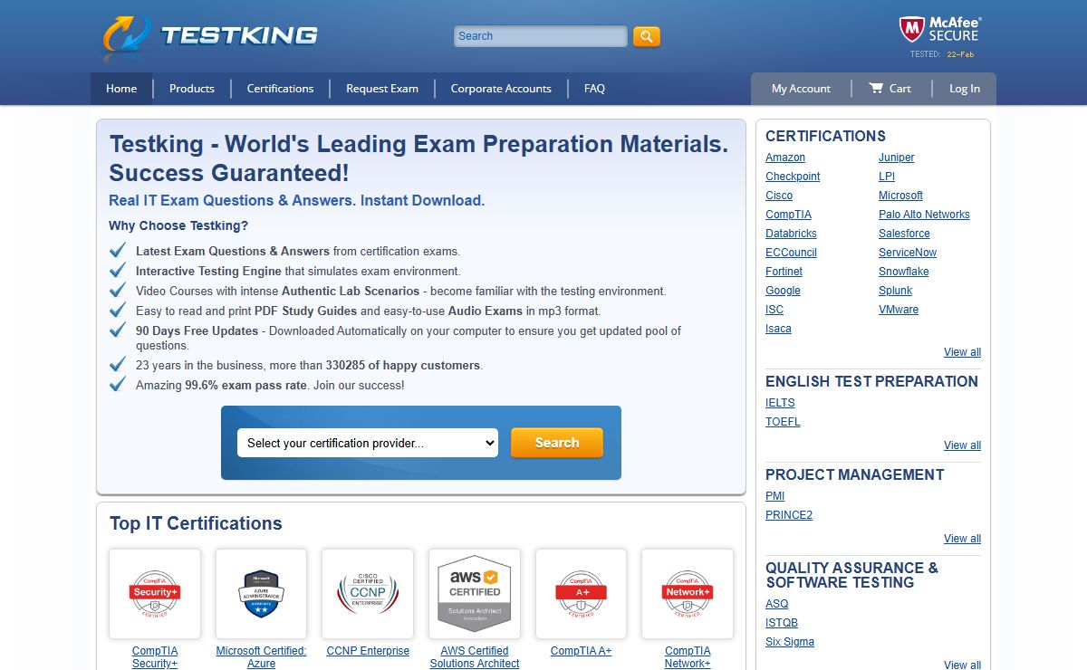Image resolution: width=1087 pixels, height=670 pixels.
Task: Open the Juniper link
Action: (x=897, y=158)
